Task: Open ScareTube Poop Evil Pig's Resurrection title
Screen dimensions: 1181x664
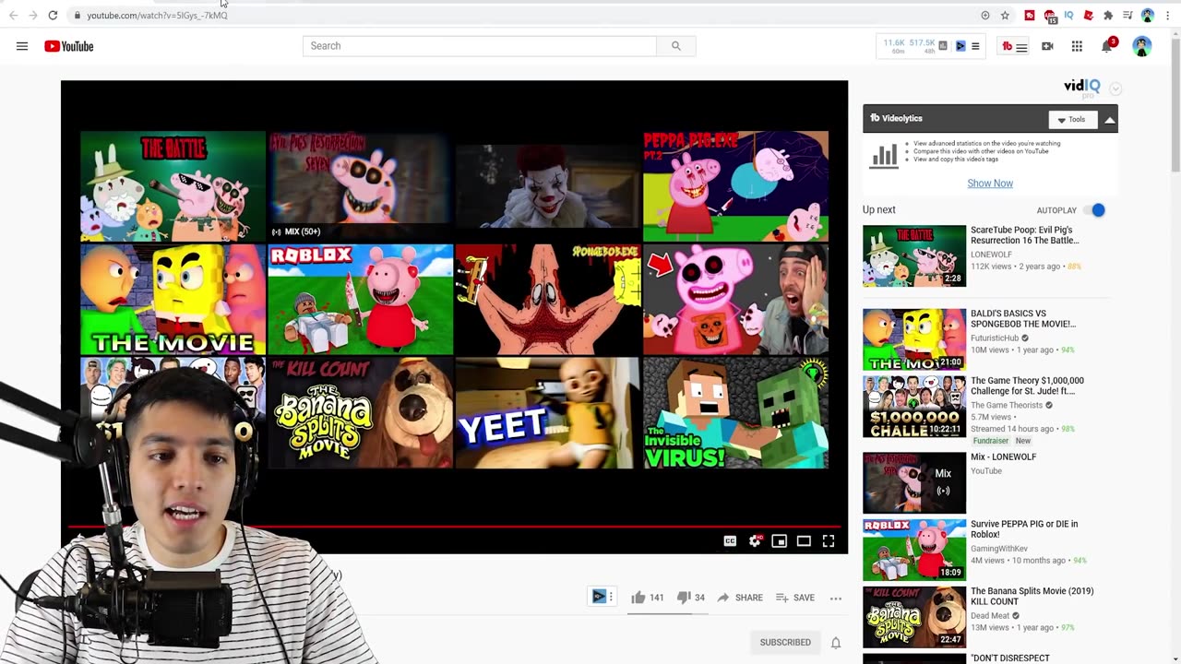Action: pyautogui.click(x=1024, y=235)
